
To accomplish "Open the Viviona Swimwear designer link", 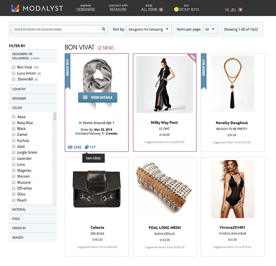I will [x=232, y=234].
